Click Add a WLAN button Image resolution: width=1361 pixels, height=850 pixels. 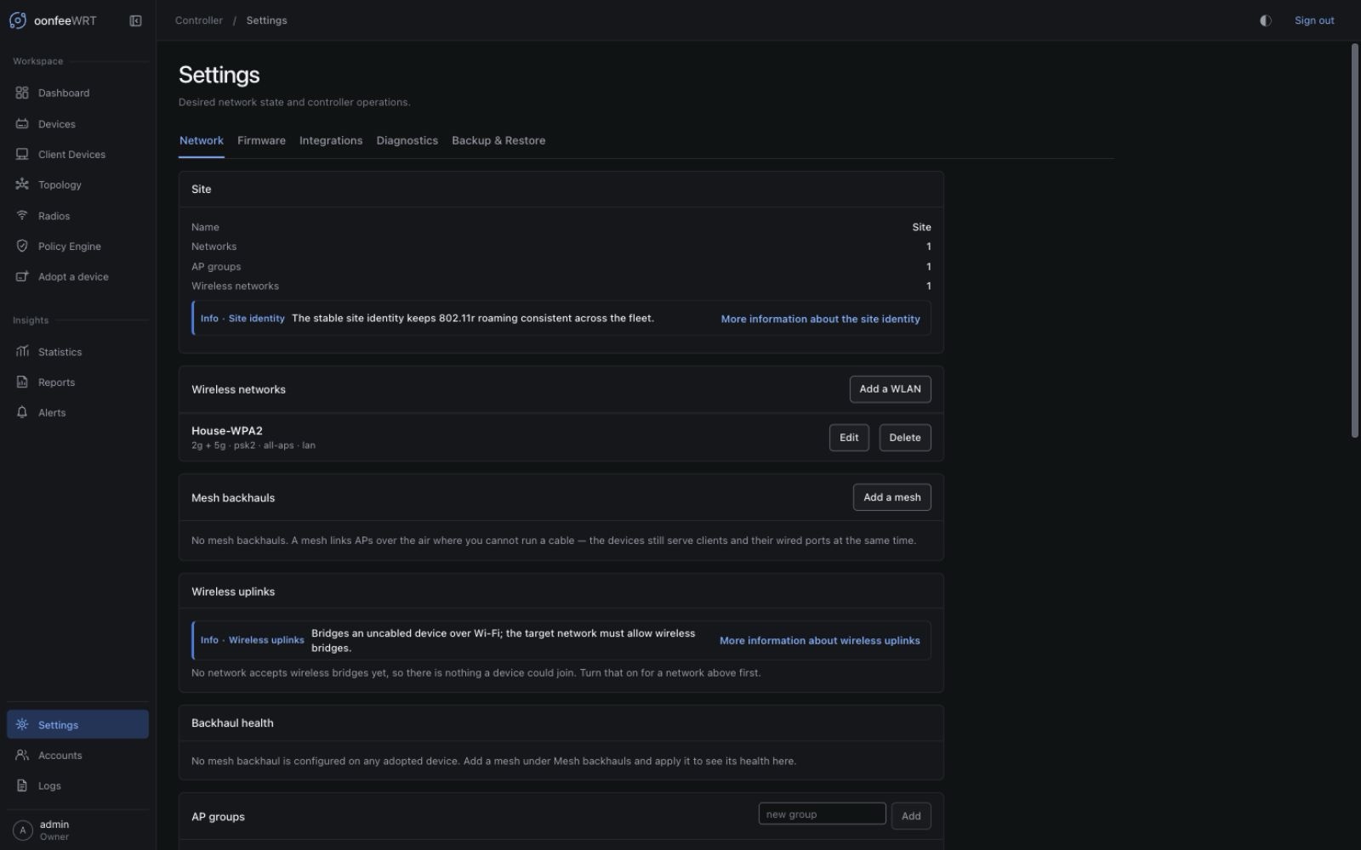[x=890, y=389]
